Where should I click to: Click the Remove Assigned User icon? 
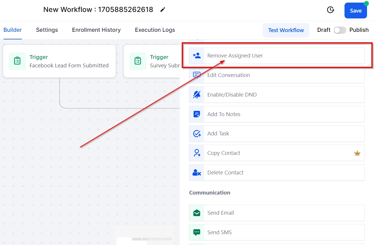pyautogui.click(x=197, y=56)
